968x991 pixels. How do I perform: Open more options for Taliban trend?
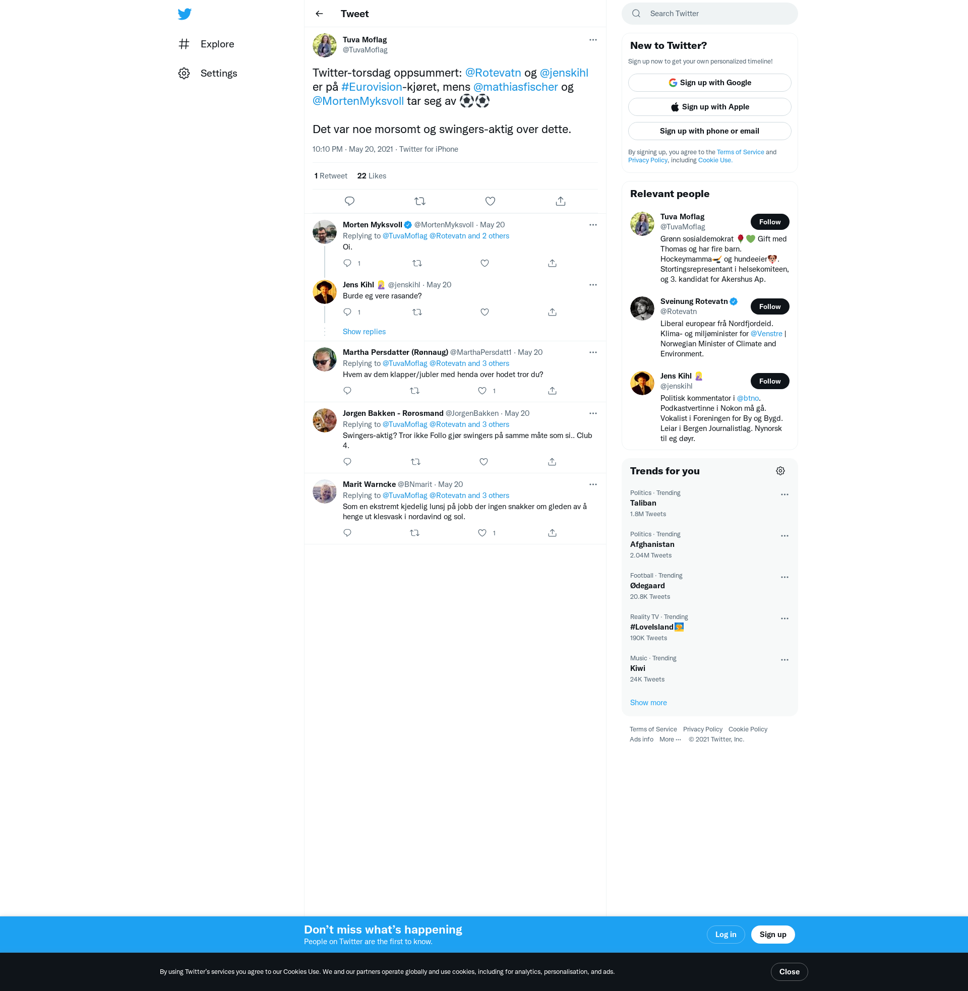pyautogui.click(x=784, y=494)
